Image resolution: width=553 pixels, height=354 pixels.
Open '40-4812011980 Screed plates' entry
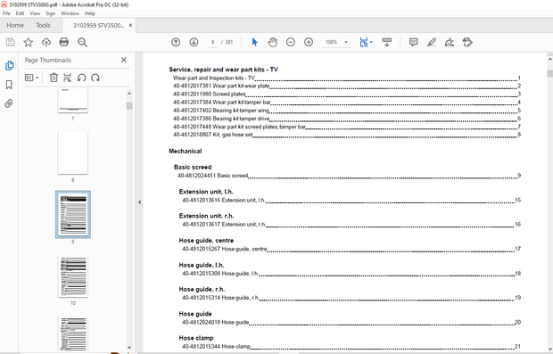[x=347, y=95]
